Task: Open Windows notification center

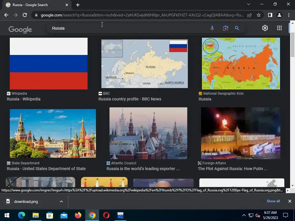Action: [285, 215]
